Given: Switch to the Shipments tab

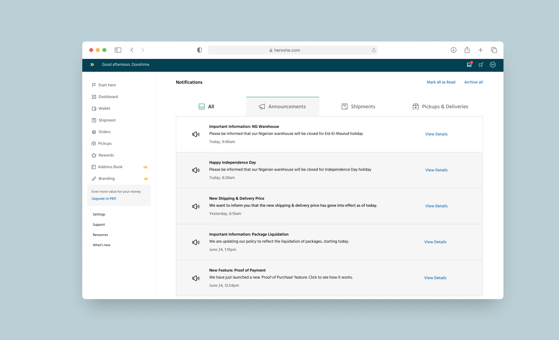Looking at the screenshot, I should click(x=358, y=107).
